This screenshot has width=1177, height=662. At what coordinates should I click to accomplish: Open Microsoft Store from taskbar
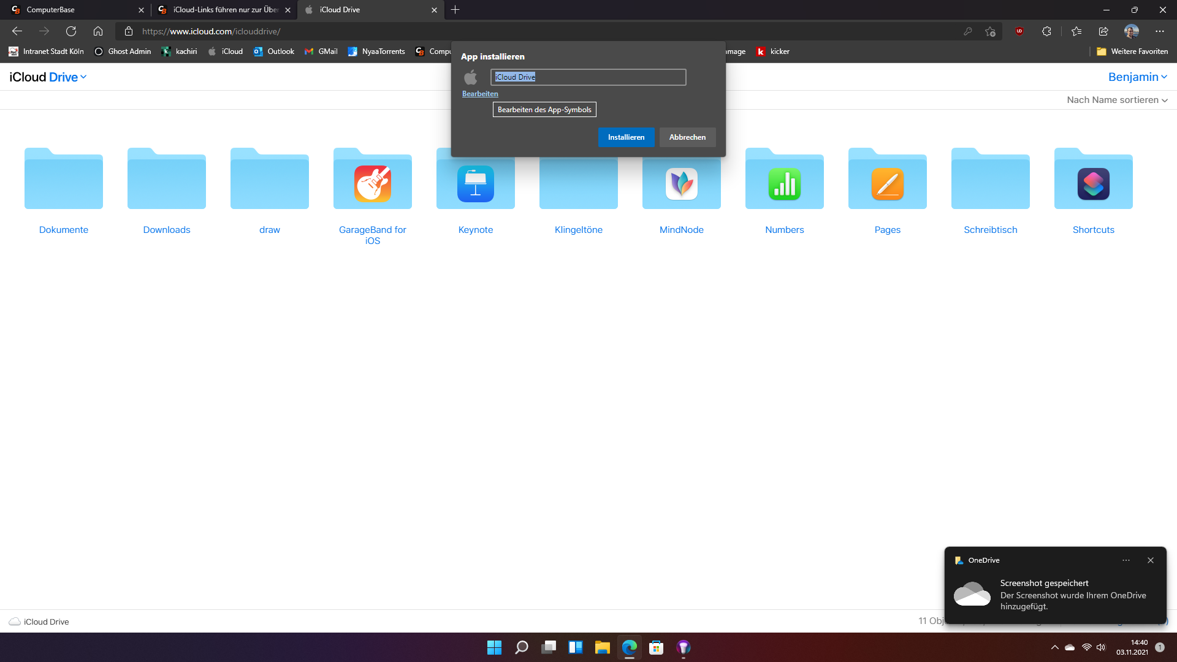(656, 647)
